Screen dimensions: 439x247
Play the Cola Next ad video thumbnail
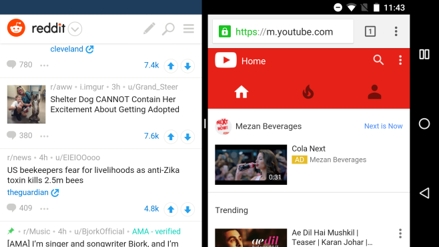click(251, 165)
